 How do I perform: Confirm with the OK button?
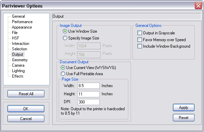tap(26, 109)
